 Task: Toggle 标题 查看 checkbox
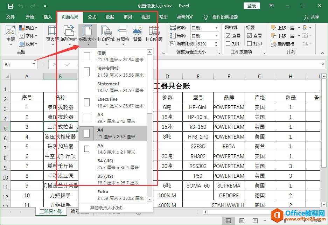click(249, 36)
